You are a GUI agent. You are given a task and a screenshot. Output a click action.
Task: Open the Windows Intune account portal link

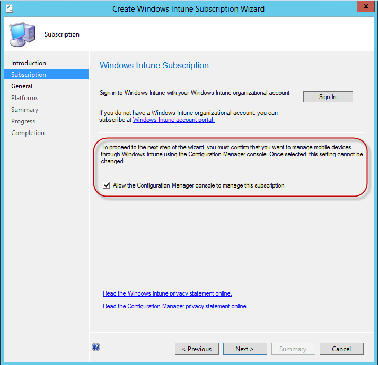point(173,120)
